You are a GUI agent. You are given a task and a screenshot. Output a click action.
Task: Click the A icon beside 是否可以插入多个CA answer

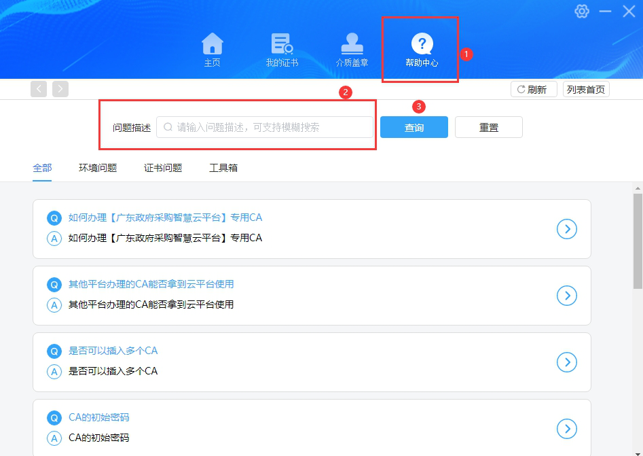[54, 372]
